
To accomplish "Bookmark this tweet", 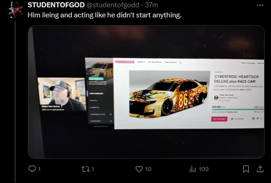I will pyautogui.click(x=246, y=169).
